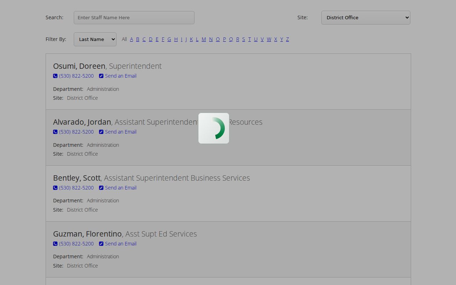
Task: Filter staff by letter M
Action: 204,39
